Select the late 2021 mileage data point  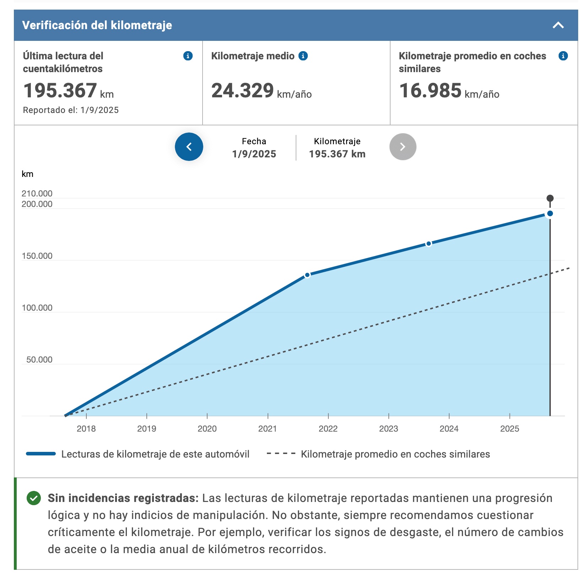307,275
